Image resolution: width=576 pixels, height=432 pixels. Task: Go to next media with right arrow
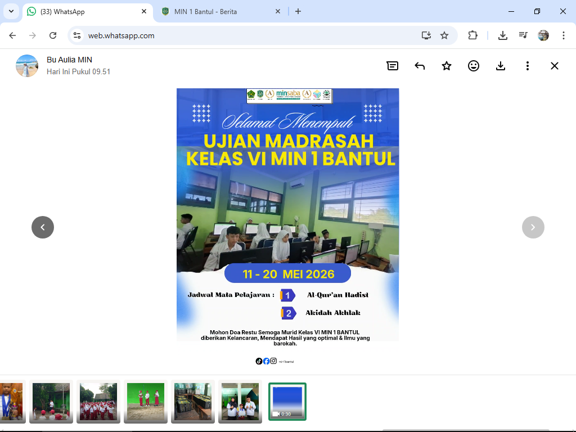533,227
